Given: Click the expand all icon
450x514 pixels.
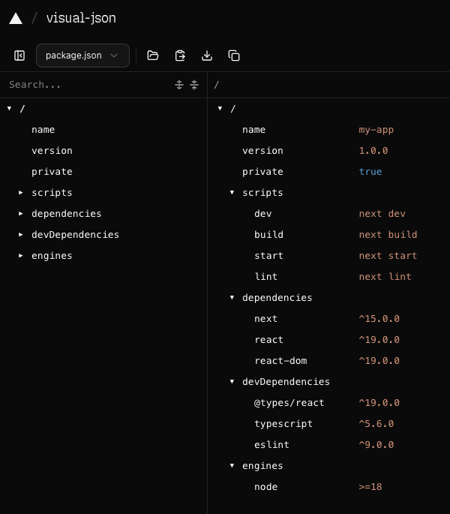Looking at the screenshot, I should (x=179, y=85).
